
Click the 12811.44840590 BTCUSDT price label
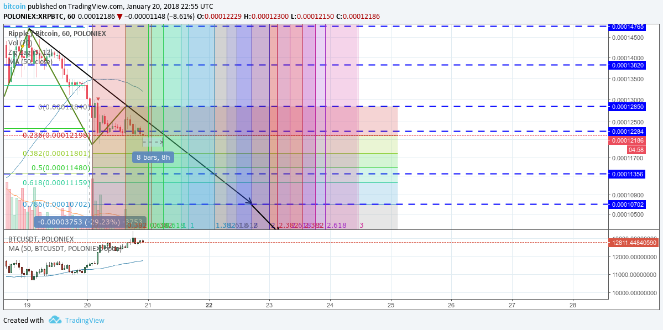coord(633,243)
